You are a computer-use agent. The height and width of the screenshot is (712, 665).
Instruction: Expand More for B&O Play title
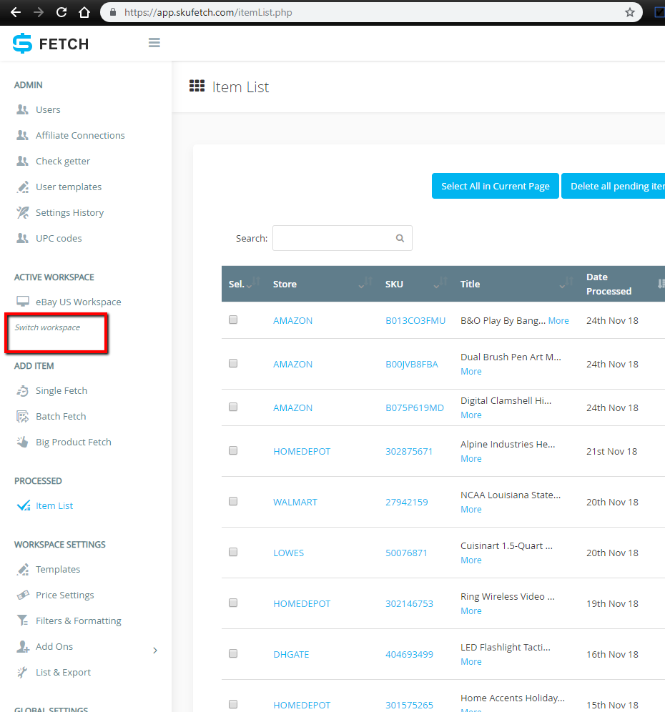click(x=558, y=320)
